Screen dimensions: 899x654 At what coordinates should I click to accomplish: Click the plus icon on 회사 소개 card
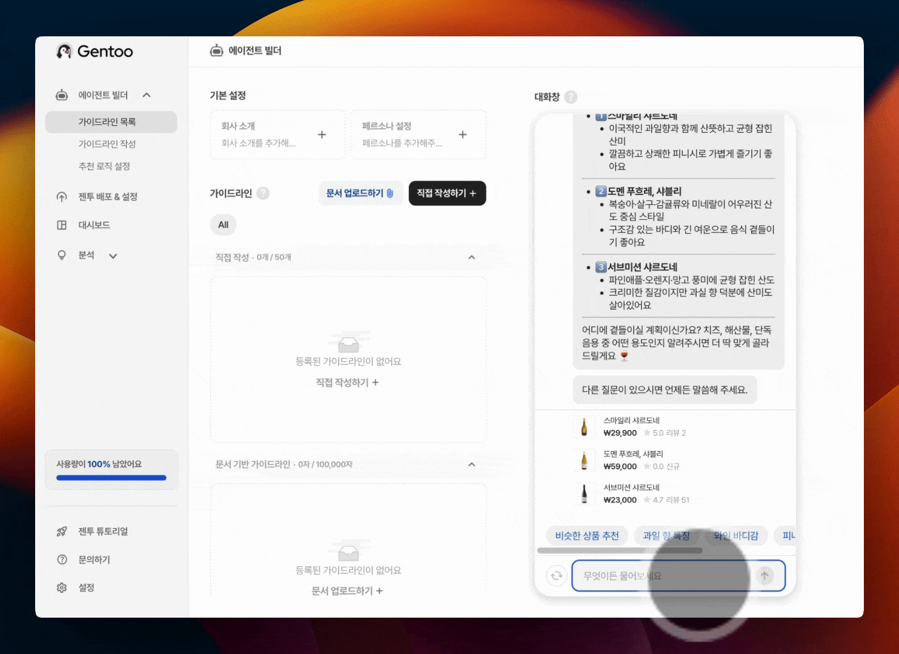point(322,134)
